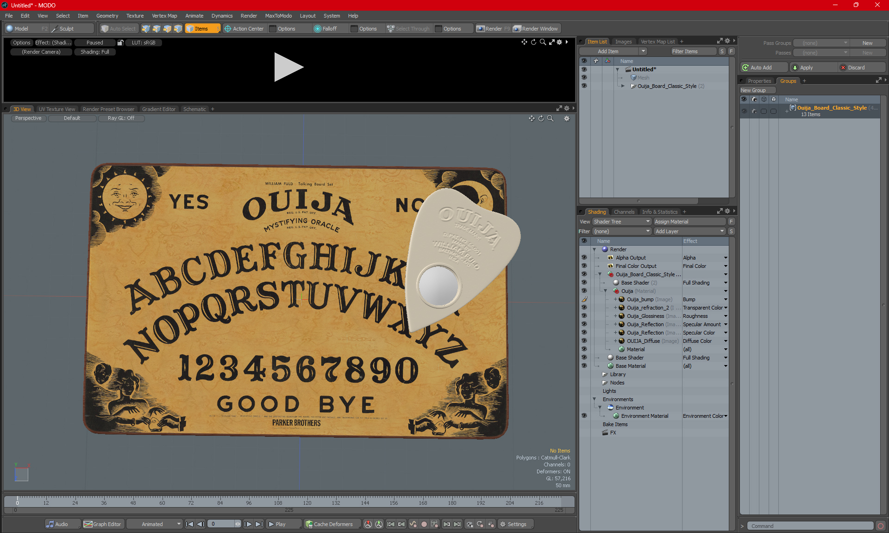Switch to Schematic tab
The width and height of the screenshot is (889, 533).
(x=194, y=109)
